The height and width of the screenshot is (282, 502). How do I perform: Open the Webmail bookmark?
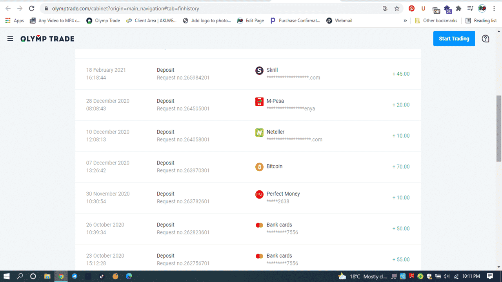point(339,20)
